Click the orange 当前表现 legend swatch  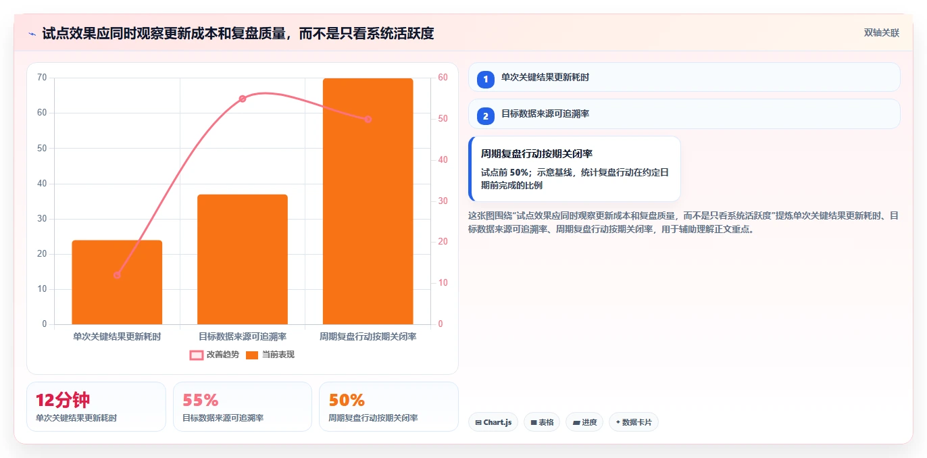[252, 355]
